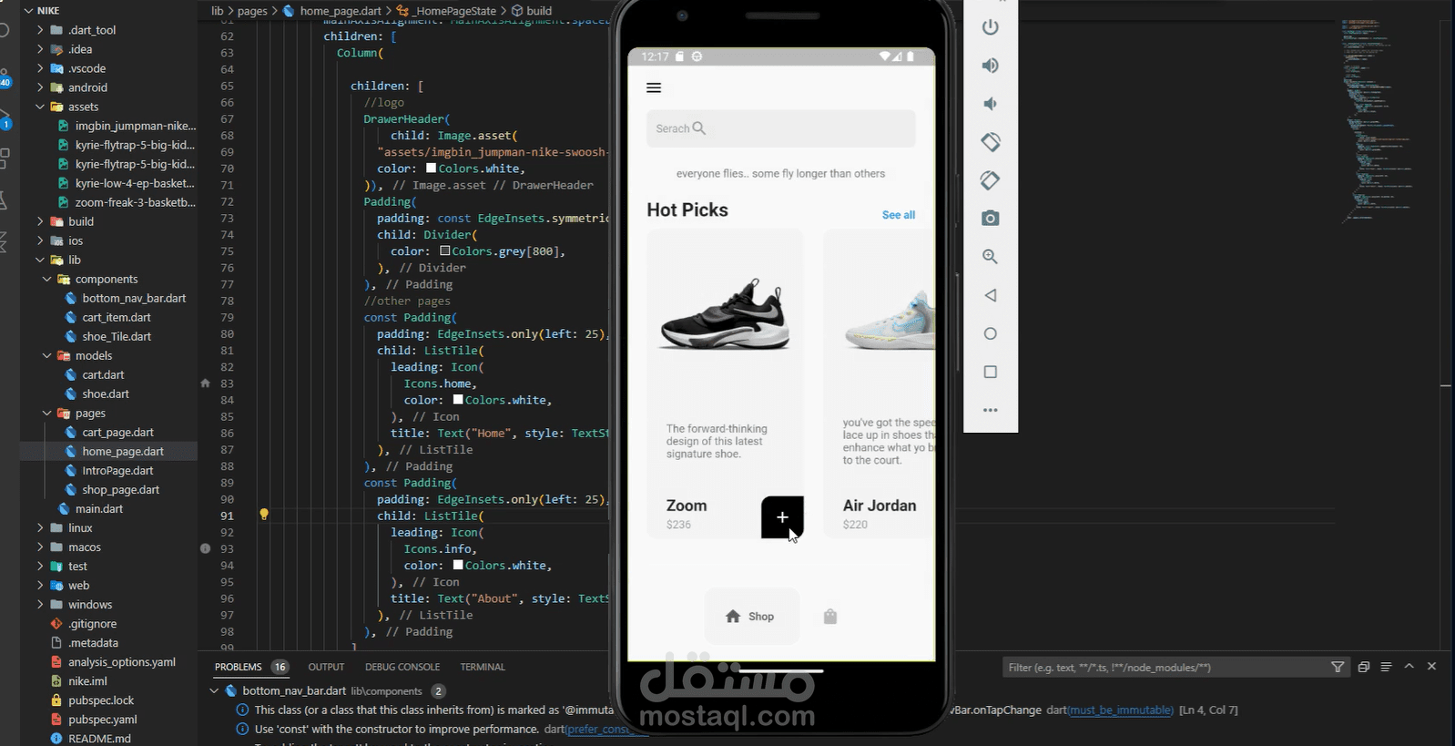Expand the android folder
Screen dimensions: 1455x746
click(x=40, y=87)
